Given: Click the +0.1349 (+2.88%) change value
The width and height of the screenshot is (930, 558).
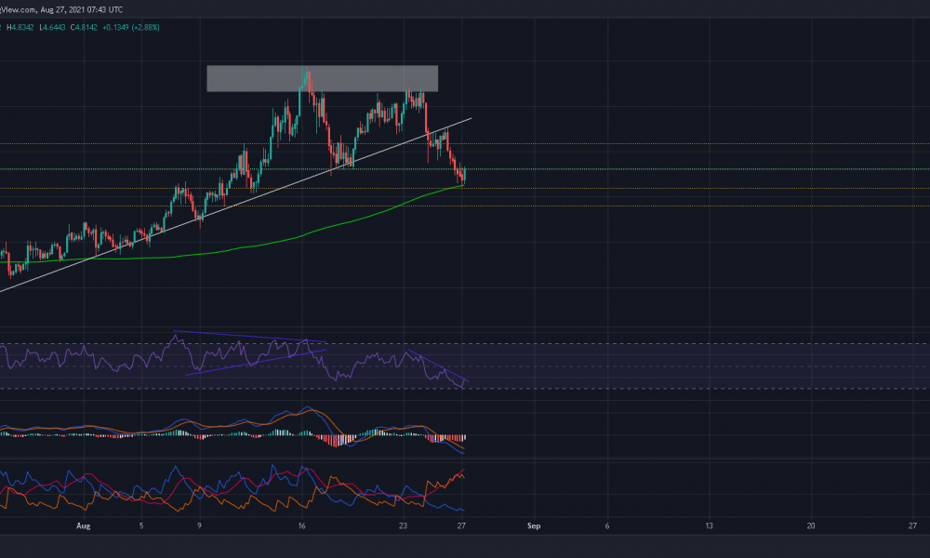Looking at the screenshot, I should pyautogui.click(x=131, y=27).
